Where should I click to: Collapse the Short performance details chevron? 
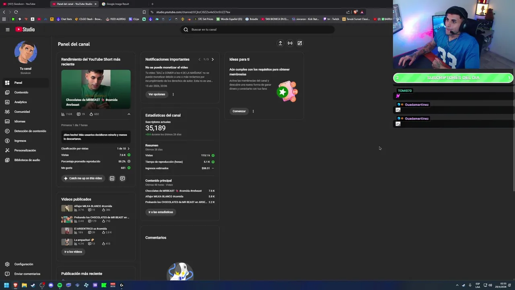coord(129,114)
